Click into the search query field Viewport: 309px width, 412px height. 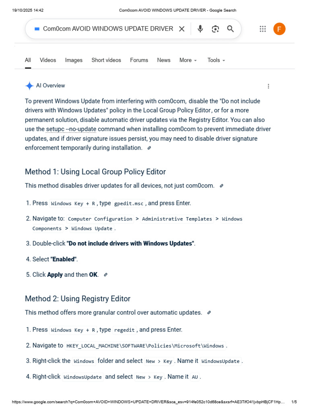coord(108,29)
